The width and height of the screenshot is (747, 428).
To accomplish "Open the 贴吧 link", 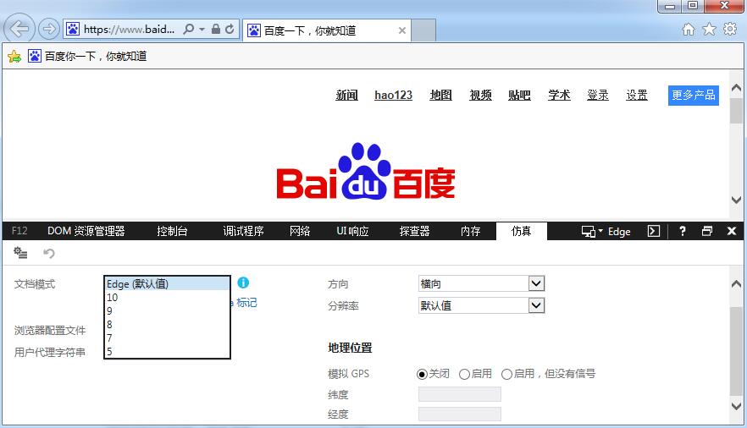I will coord(519,95).
